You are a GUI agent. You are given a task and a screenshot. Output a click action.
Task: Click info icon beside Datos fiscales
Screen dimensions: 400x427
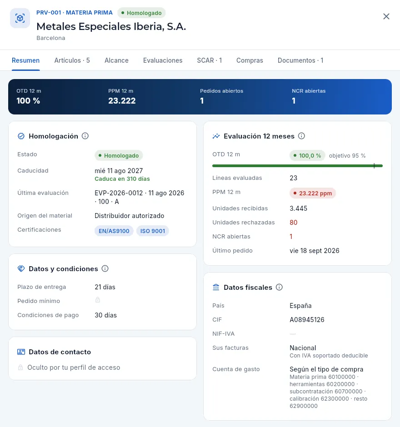pos(279,287)
